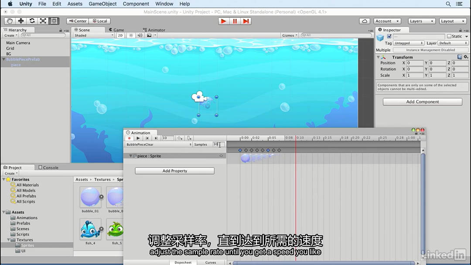Screen dimensions: 471x265
Task: Start Play mode with the Play button
Action: click(x=223, y=21)
